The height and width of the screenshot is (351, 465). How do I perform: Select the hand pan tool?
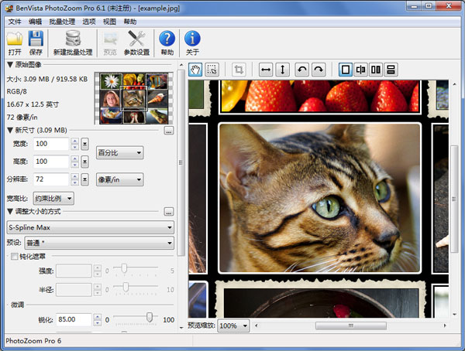click(x=195, y=70)
